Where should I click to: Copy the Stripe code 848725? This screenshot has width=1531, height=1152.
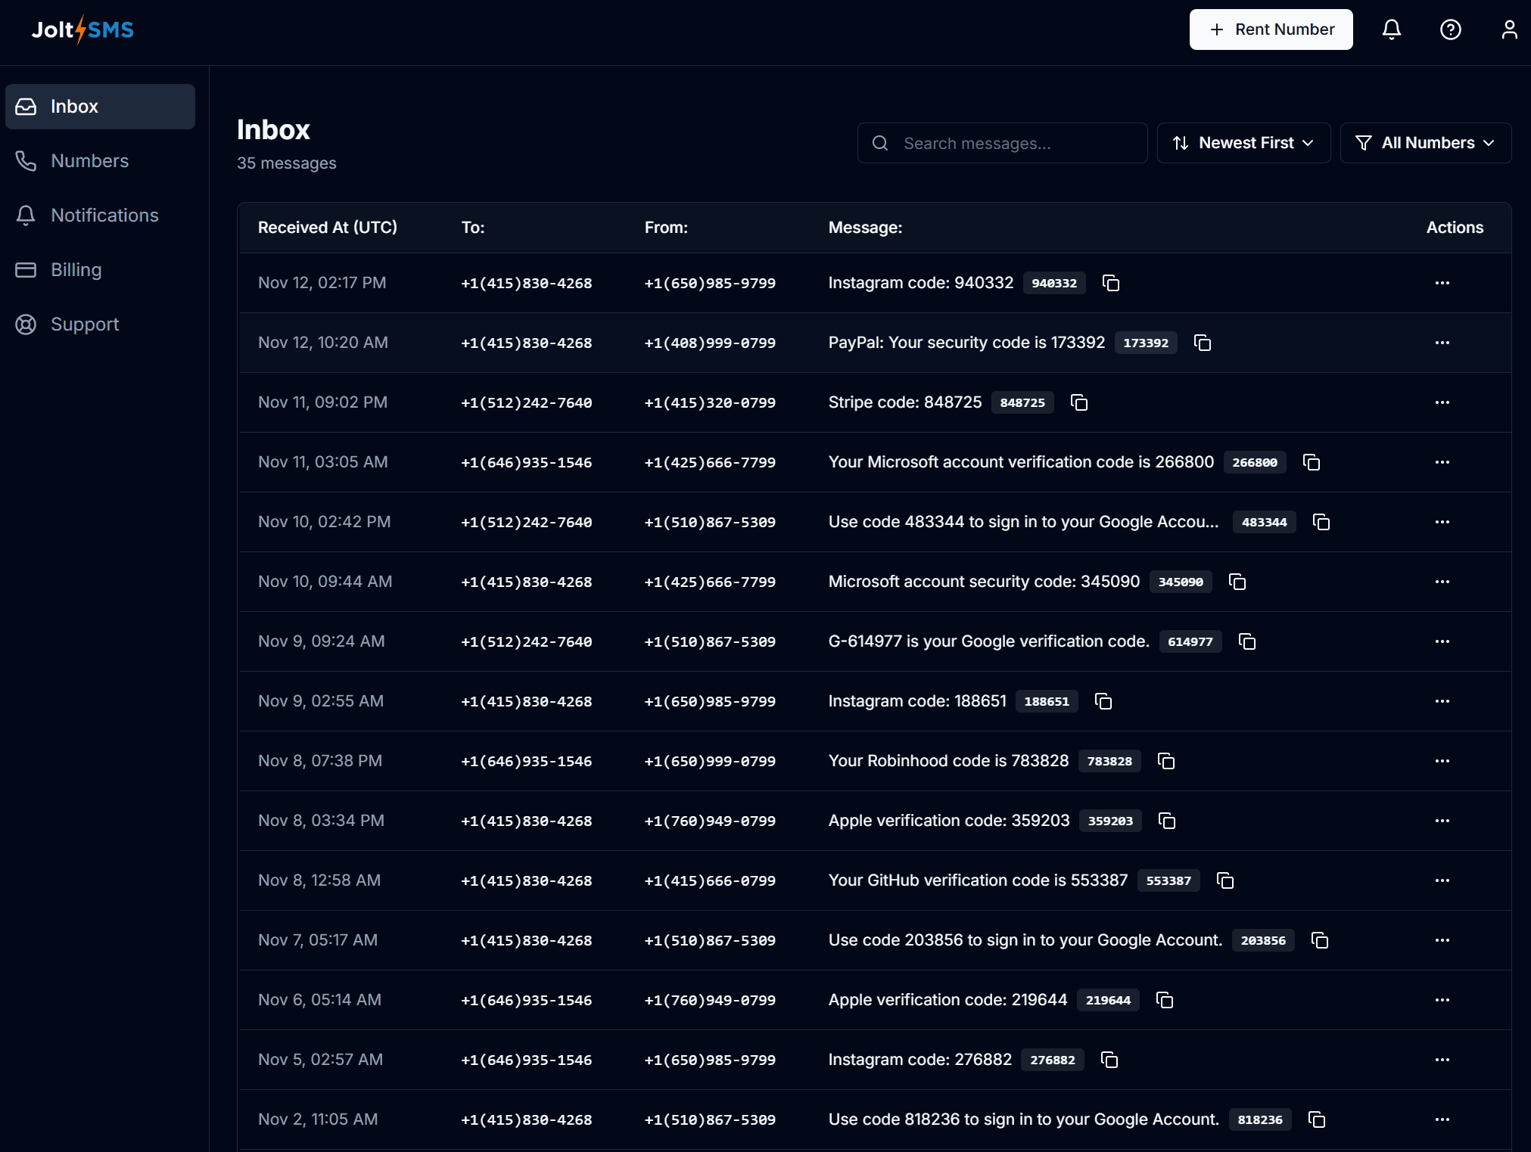[1078, 402]
